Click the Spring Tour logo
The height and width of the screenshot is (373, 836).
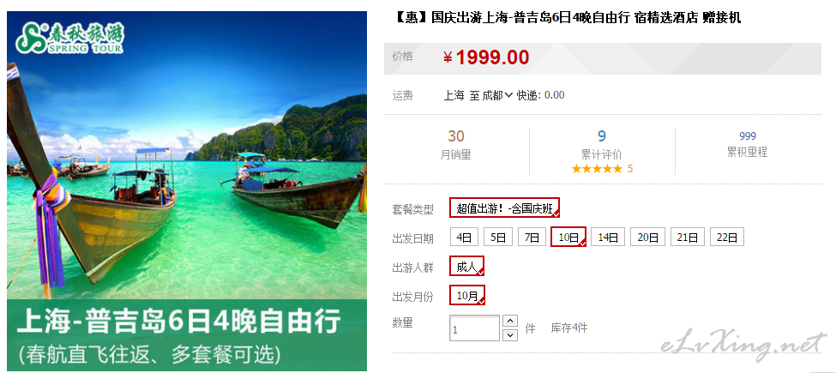(x=69, y=38)
